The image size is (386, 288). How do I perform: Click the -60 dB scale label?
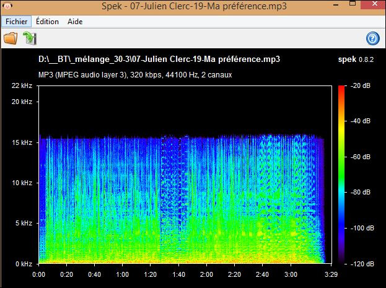pos(361,157)
